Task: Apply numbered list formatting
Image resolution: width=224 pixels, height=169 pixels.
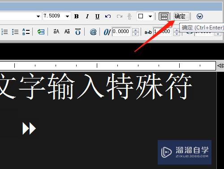Action: pyautogui.click(x=4, y=32)
